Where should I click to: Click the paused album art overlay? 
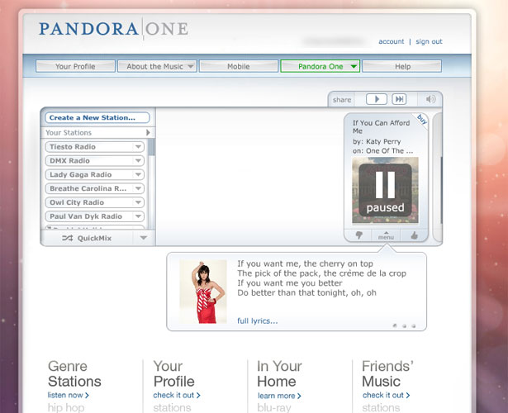[385, 190]
